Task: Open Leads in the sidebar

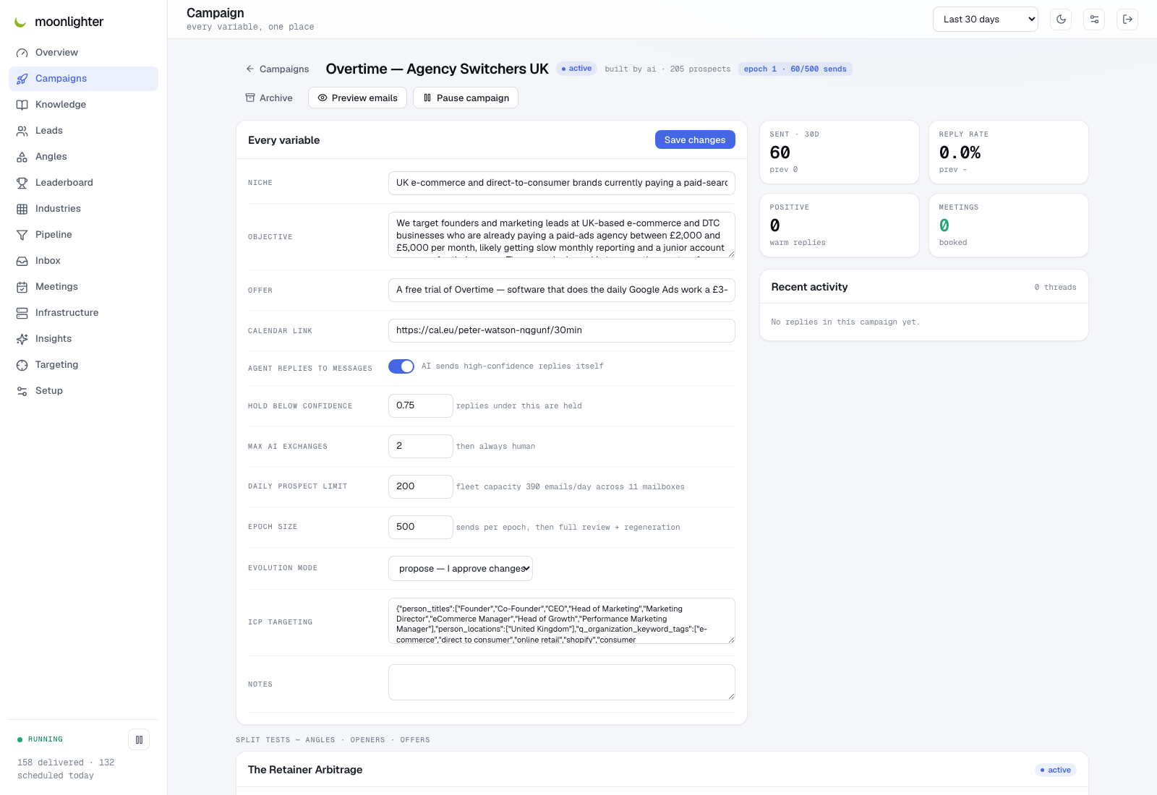Action: click(83, 131)
